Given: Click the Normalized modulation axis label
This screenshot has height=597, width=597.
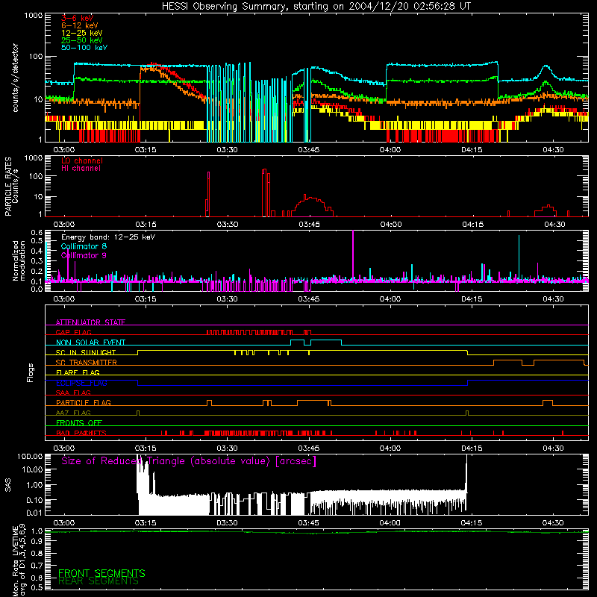Looking at the screenshot, I should click(19, 260).
